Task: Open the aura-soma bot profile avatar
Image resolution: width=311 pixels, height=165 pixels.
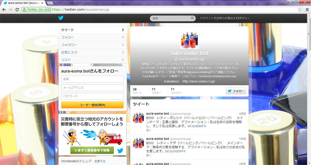Action: 189,40
